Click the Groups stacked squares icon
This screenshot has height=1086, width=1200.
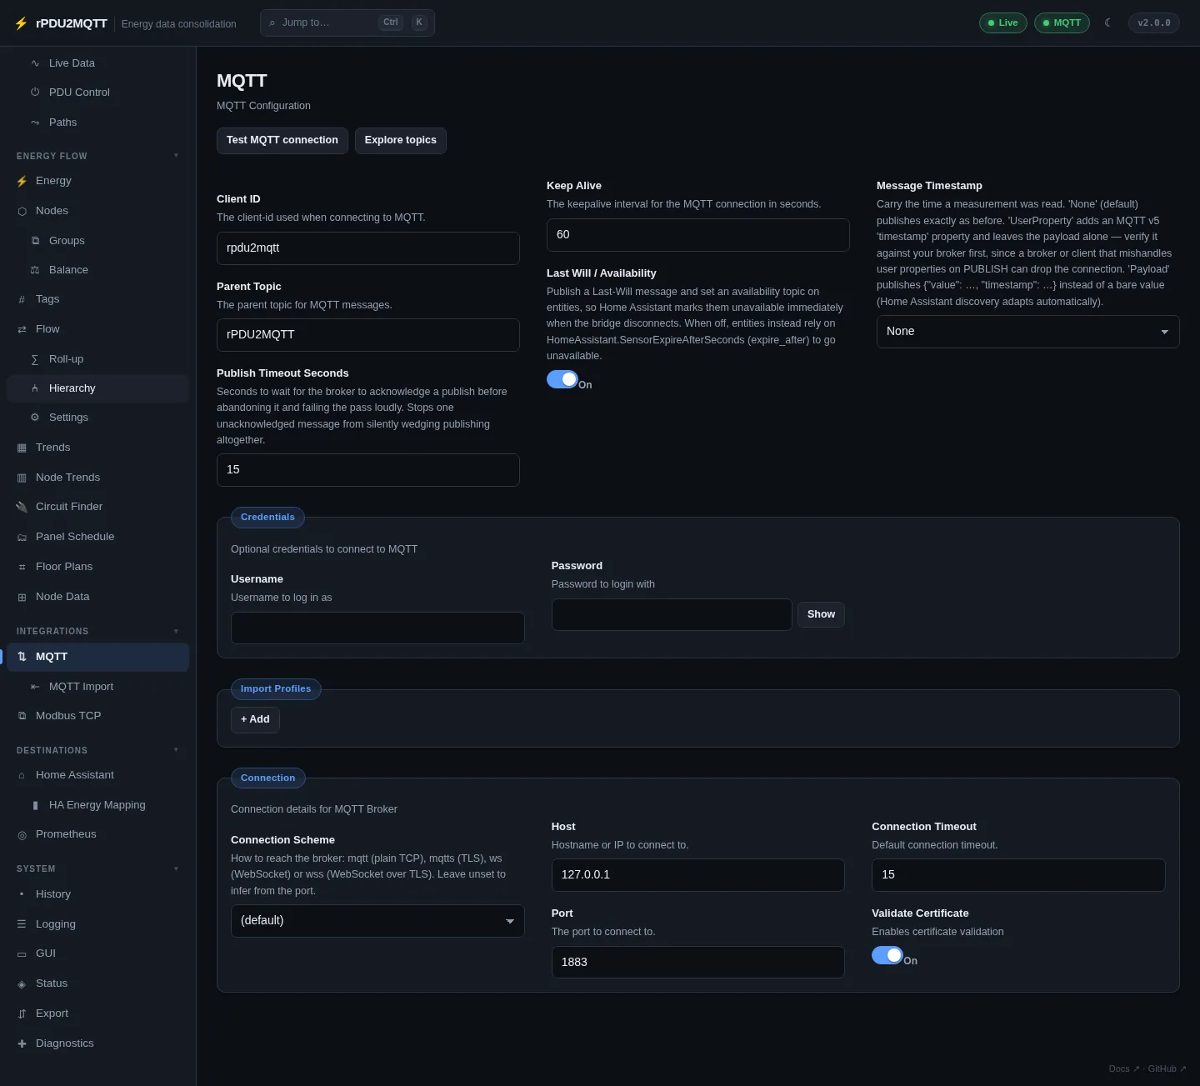[x=35, y=241]
